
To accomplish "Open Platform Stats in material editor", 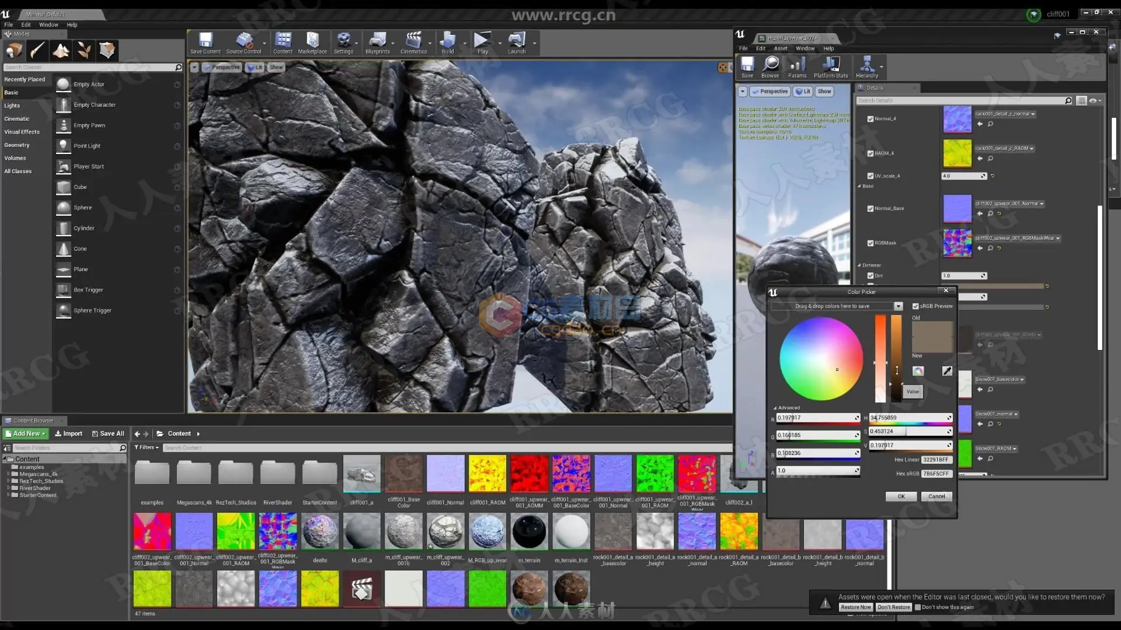I will [831, 67].
